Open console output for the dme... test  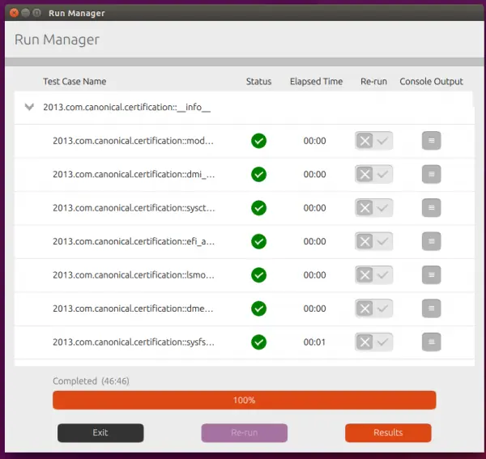[x=431, y=308]
